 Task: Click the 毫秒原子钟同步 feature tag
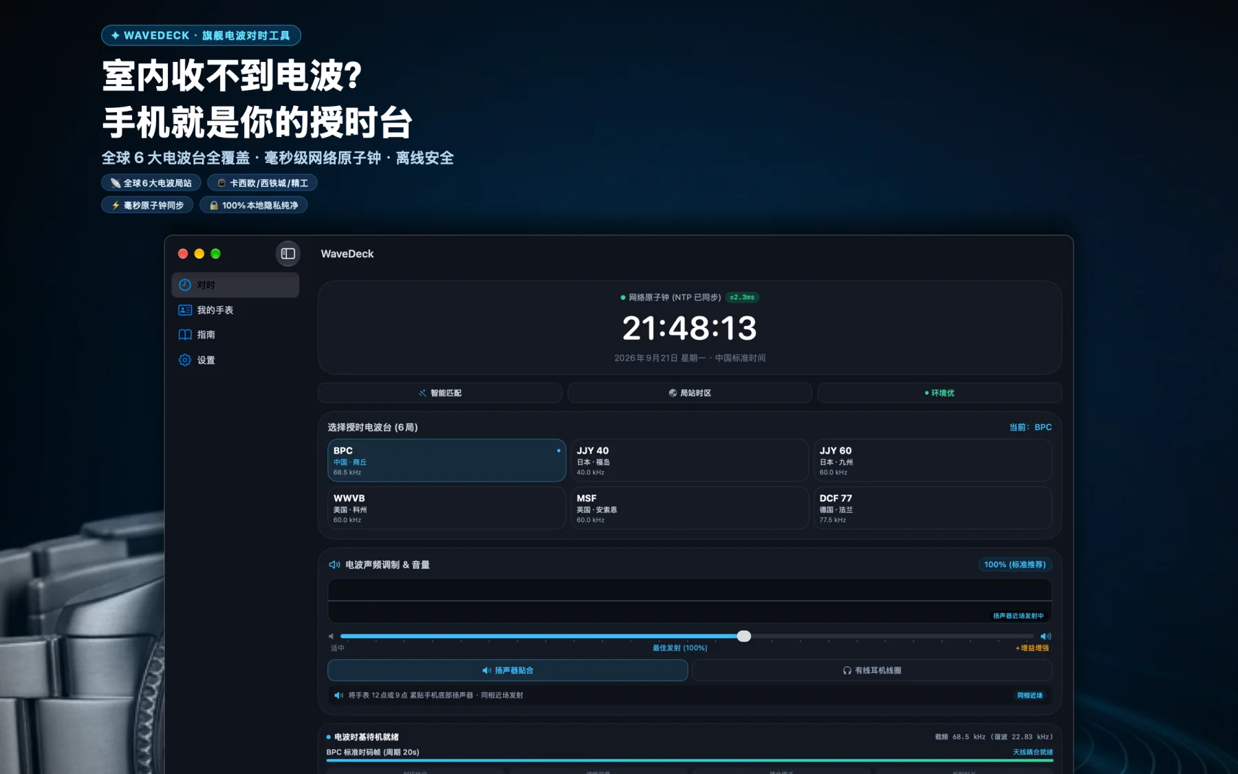147,205
